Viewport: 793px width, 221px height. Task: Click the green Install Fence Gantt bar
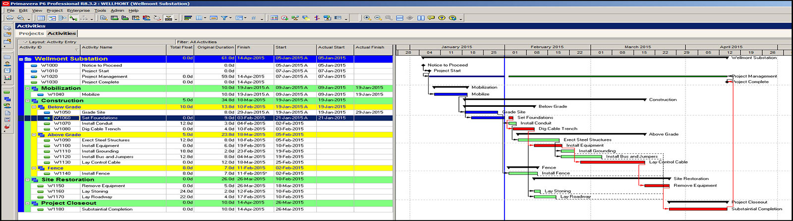coord(523,174)
